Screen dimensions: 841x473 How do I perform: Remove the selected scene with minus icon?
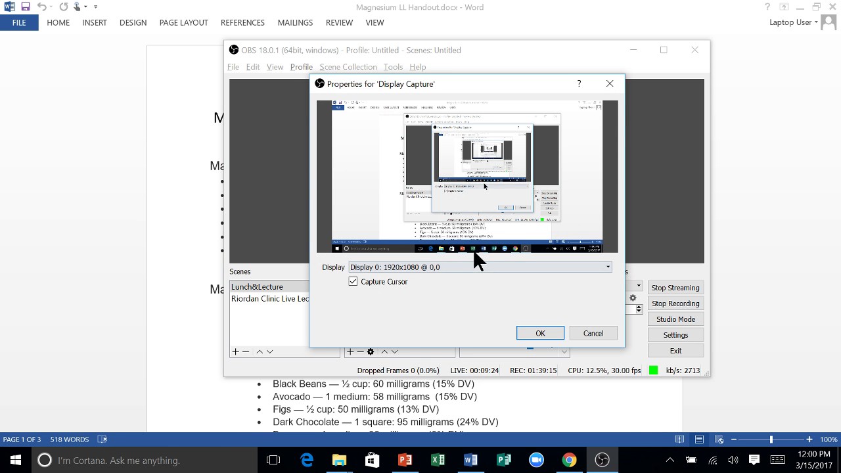(246, 352)
